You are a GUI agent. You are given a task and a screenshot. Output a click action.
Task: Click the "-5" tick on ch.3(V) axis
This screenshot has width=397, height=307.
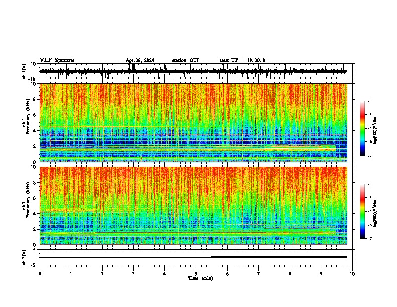coord(34,265)
